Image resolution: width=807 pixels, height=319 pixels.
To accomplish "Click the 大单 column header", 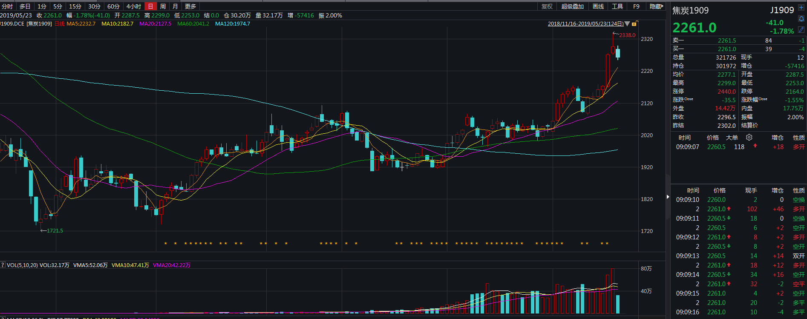I will 732,138.
